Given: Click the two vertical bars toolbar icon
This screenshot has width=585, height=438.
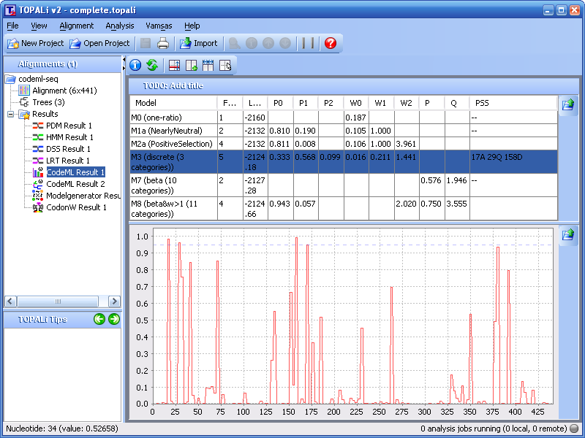Looking at the screenshot, I should click(x=308, y=43).
